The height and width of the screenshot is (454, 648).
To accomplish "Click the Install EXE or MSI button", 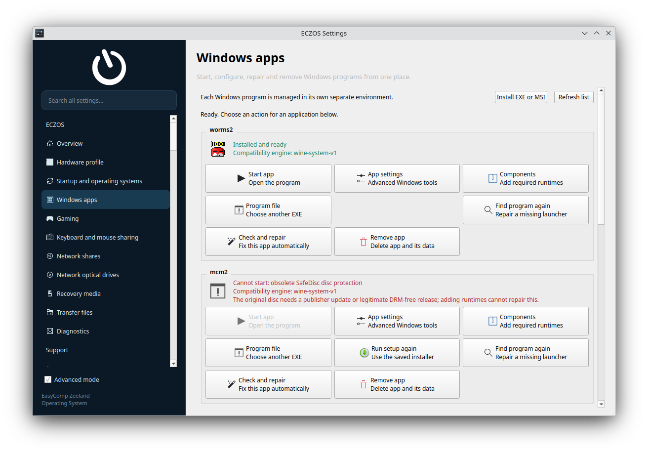I will point(521,97).
